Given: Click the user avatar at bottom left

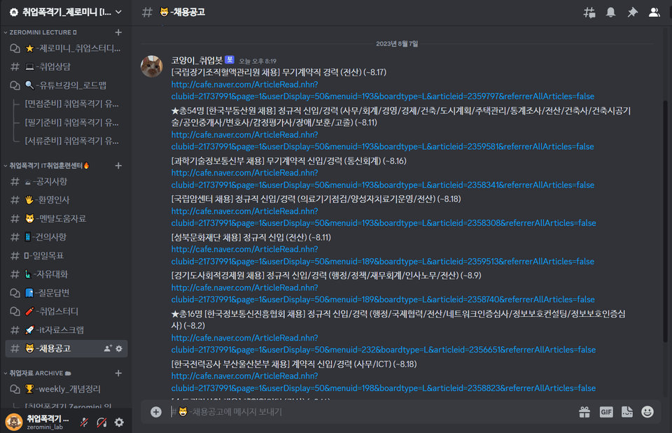Looking at the screenshot, I should click(x=14, y=422).
